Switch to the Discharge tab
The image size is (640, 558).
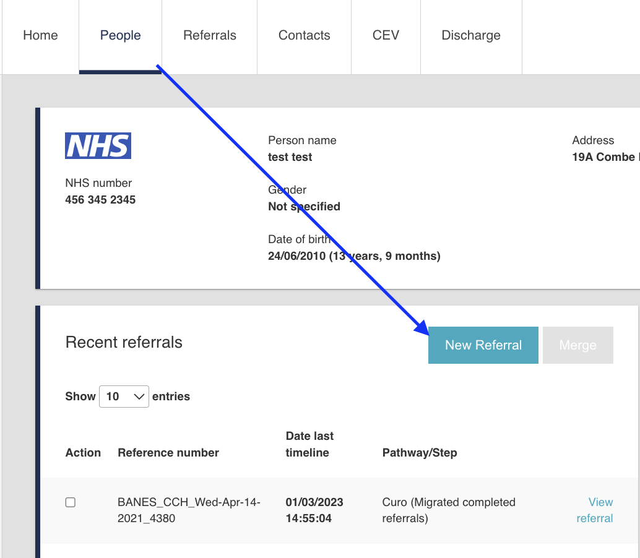click(x=471, y=36)
